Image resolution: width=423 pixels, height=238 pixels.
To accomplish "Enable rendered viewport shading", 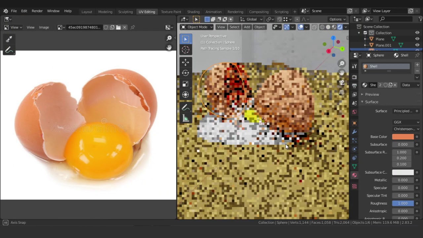I will (340, 27).
